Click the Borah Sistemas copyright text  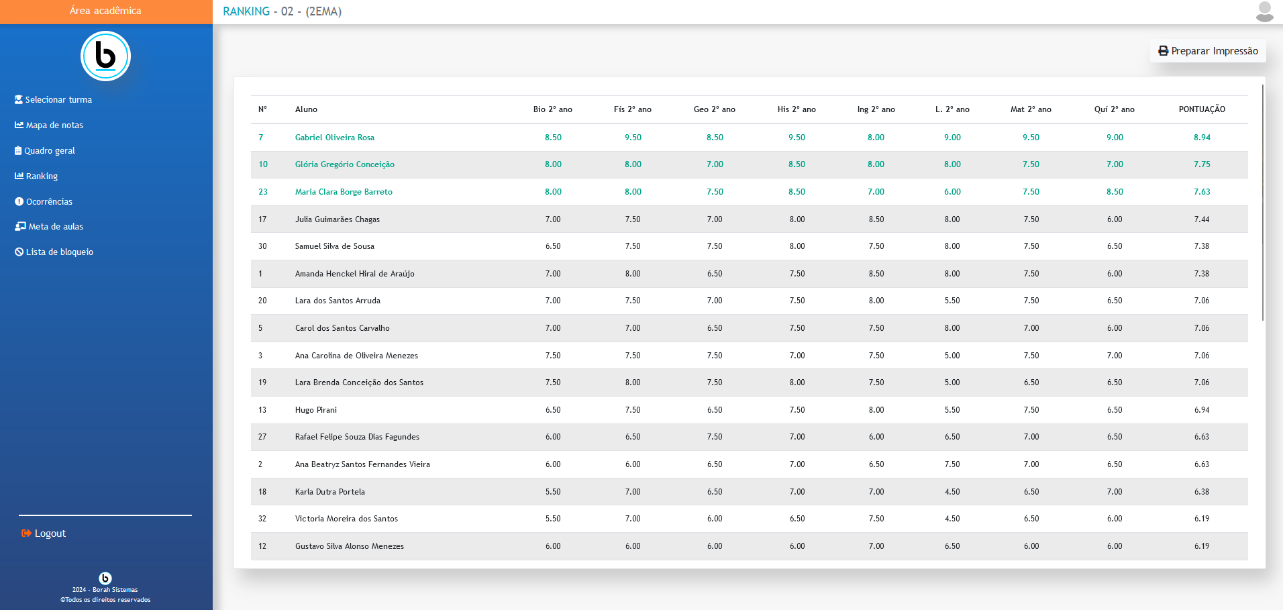[x=105, y=595]
